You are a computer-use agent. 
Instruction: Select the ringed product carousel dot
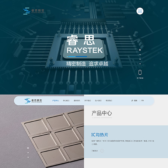click(x=28, y=148)
